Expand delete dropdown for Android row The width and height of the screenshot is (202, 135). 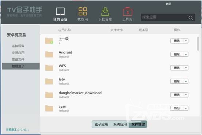tap(186, 55)
